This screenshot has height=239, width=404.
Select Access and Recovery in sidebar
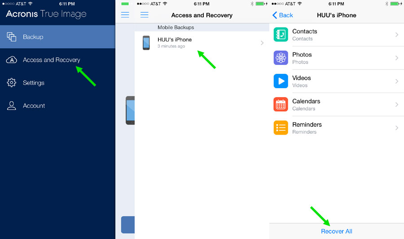click(57, 60)
